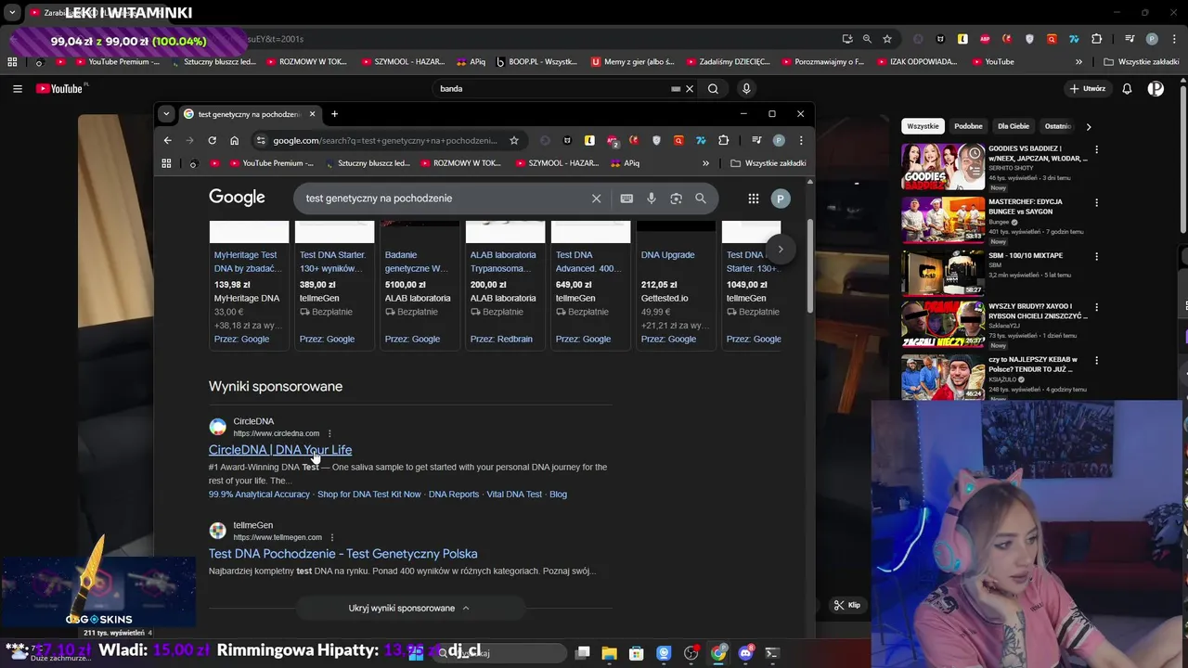The width and height of the screenshot is (1188, 668).
Task: Reload the Google results page
Action: coord(212,140)
